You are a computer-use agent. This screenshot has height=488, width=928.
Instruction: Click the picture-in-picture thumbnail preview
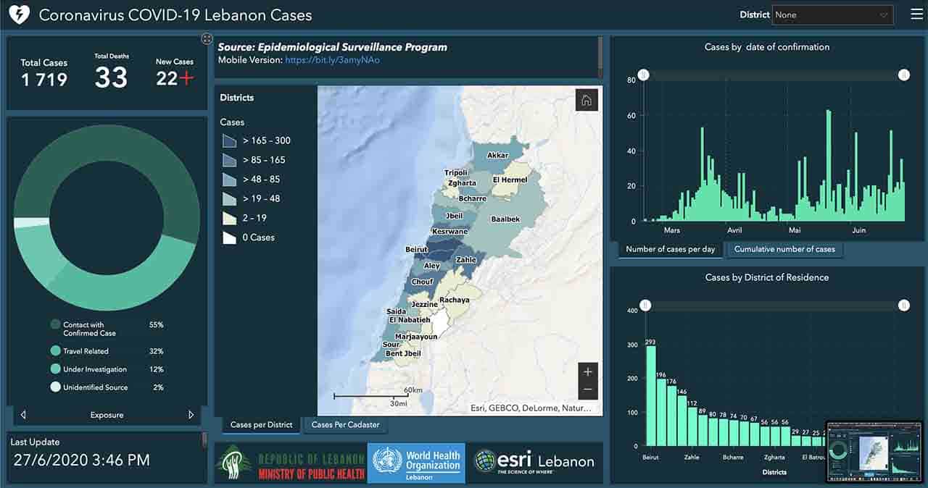pyautogui.click(x=874, y=452)
